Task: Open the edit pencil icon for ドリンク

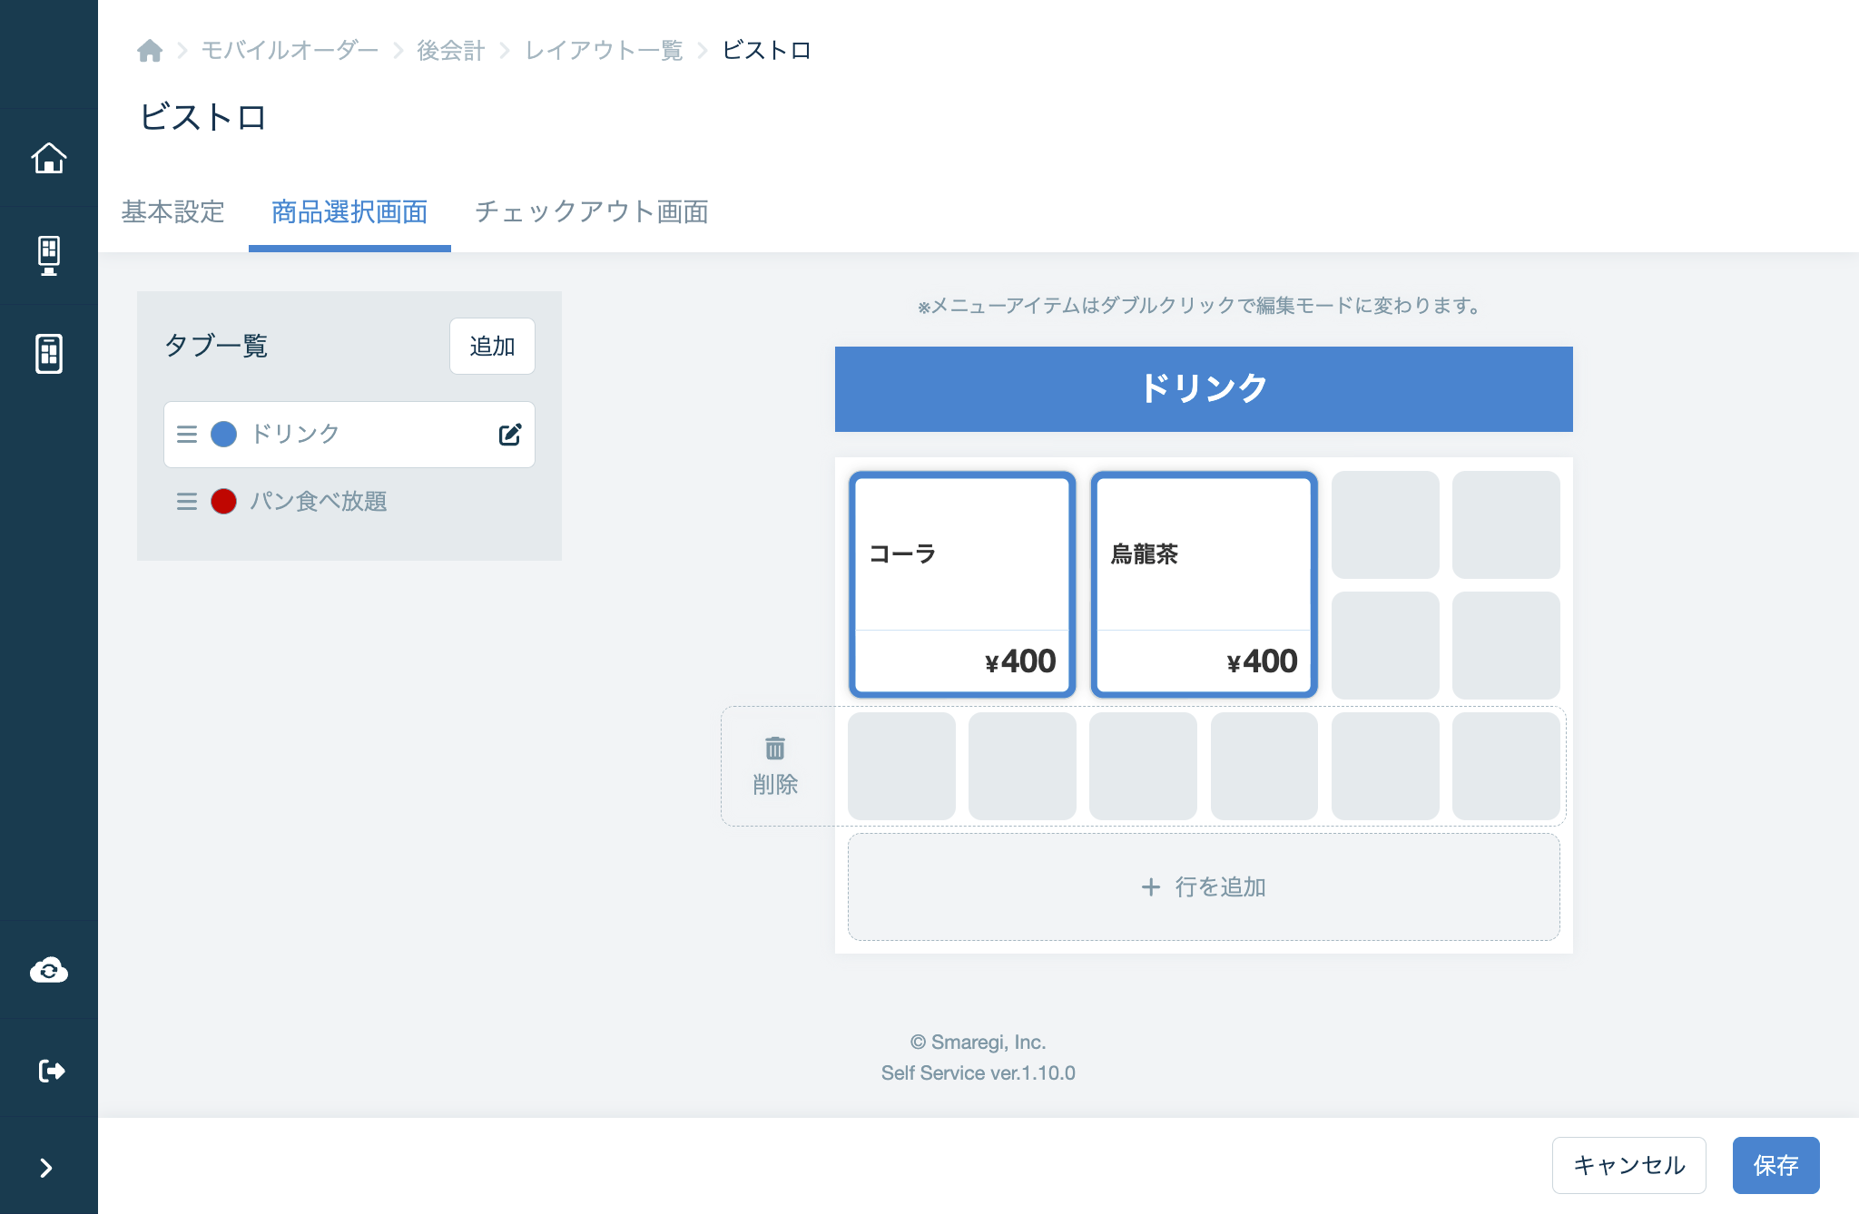Action: tap(509, 434)
